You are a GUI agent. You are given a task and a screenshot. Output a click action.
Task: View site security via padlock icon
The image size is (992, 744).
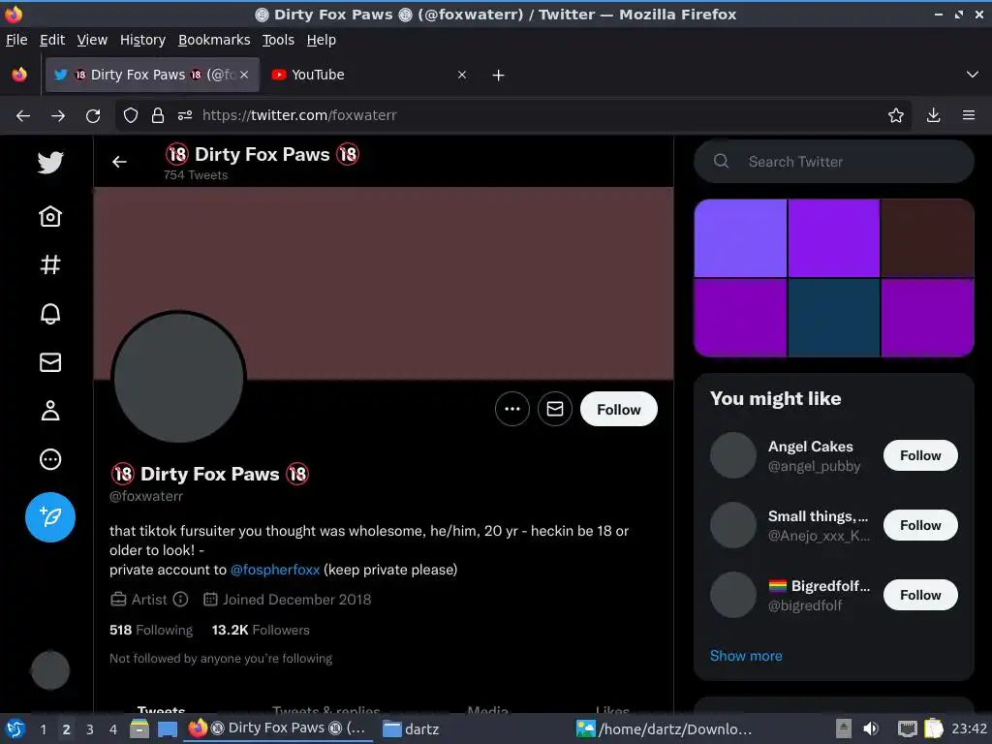point(158,115)
